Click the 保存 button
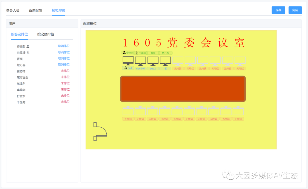Viewport: 308px width, 189px height. (278, 10)
